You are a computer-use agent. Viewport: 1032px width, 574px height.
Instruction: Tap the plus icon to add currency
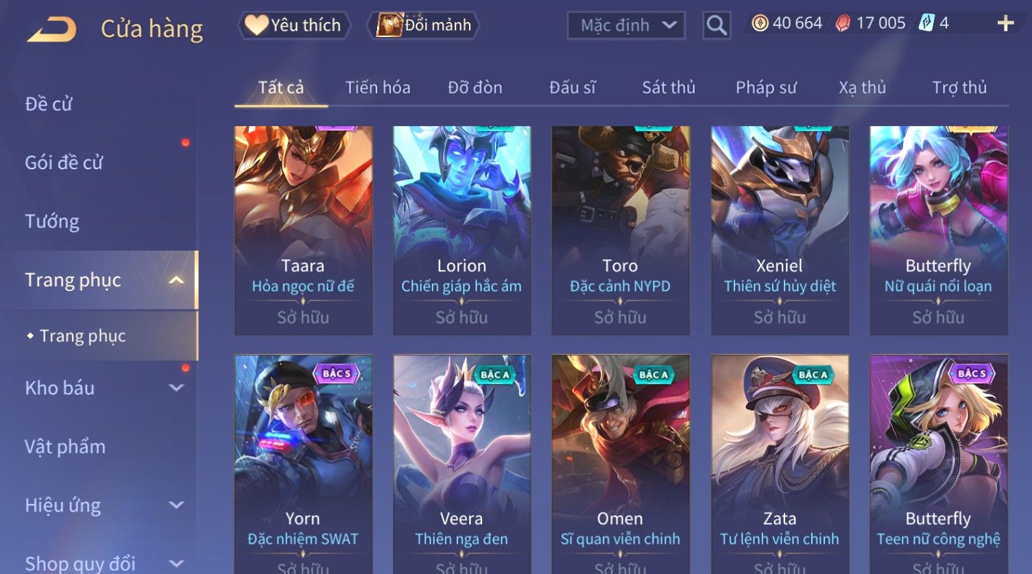1005,24
